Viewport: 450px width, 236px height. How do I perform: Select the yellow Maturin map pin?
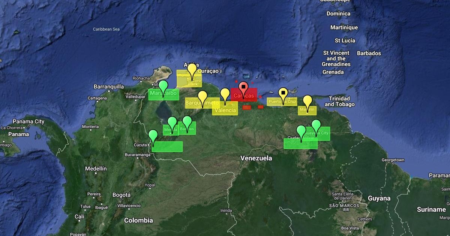tap(307, 102)
